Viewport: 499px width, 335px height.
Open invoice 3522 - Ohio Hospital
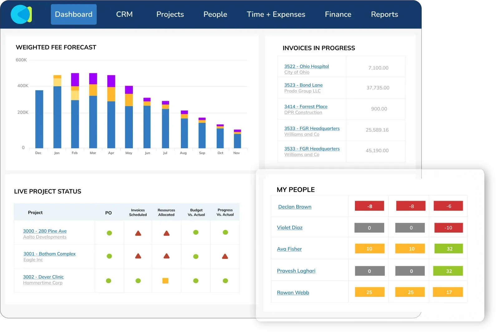(x=307, y=66)
